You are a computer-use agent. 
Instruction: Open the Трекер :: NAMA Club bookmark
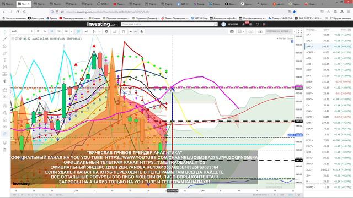click(x=280, y=18)
